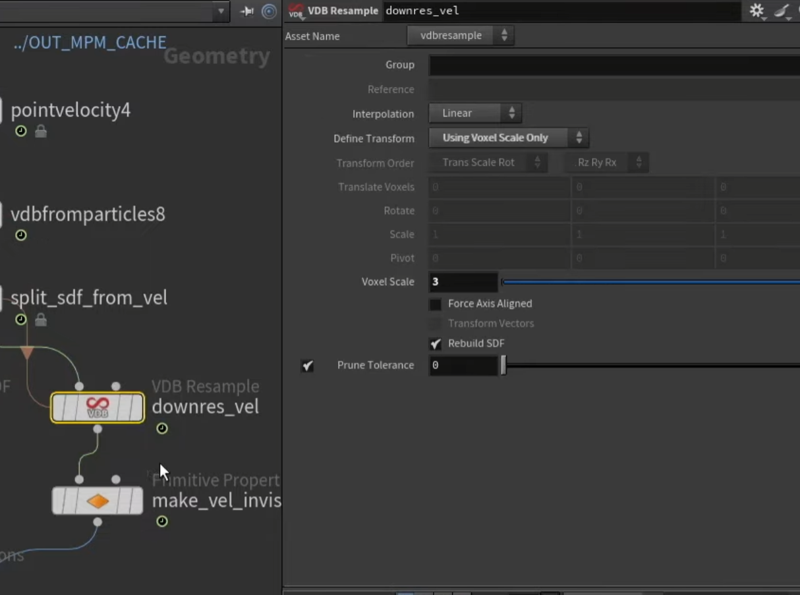
Task: Open the Rz Ry Rx rotation order dropdown
Action: pyautogui.click(x=606, y=162)
